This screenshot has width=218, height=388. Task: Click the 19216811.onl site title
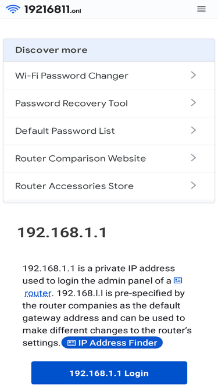coord(53,10)
